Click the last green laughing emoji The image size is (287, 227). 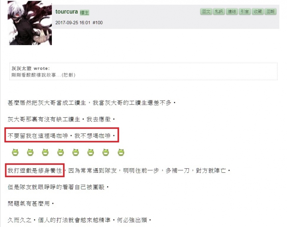121,152
